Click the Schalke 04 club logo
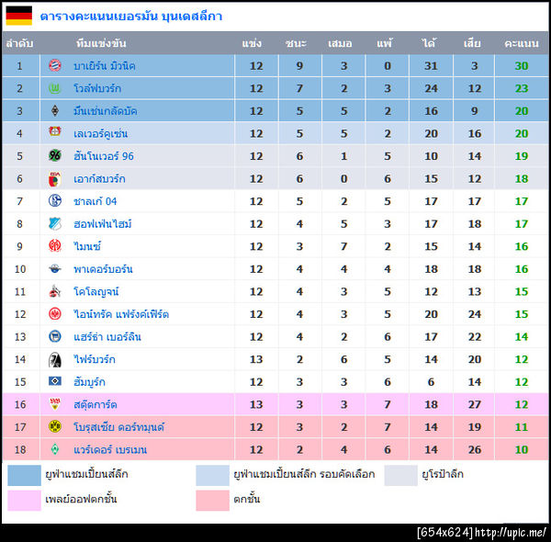The width and height of the screenshot is (551, 542). point(55,201)
